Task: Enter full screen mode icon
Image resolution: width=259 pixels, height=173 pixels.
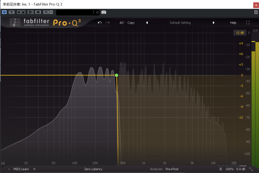Action: (x=248, y=23)
